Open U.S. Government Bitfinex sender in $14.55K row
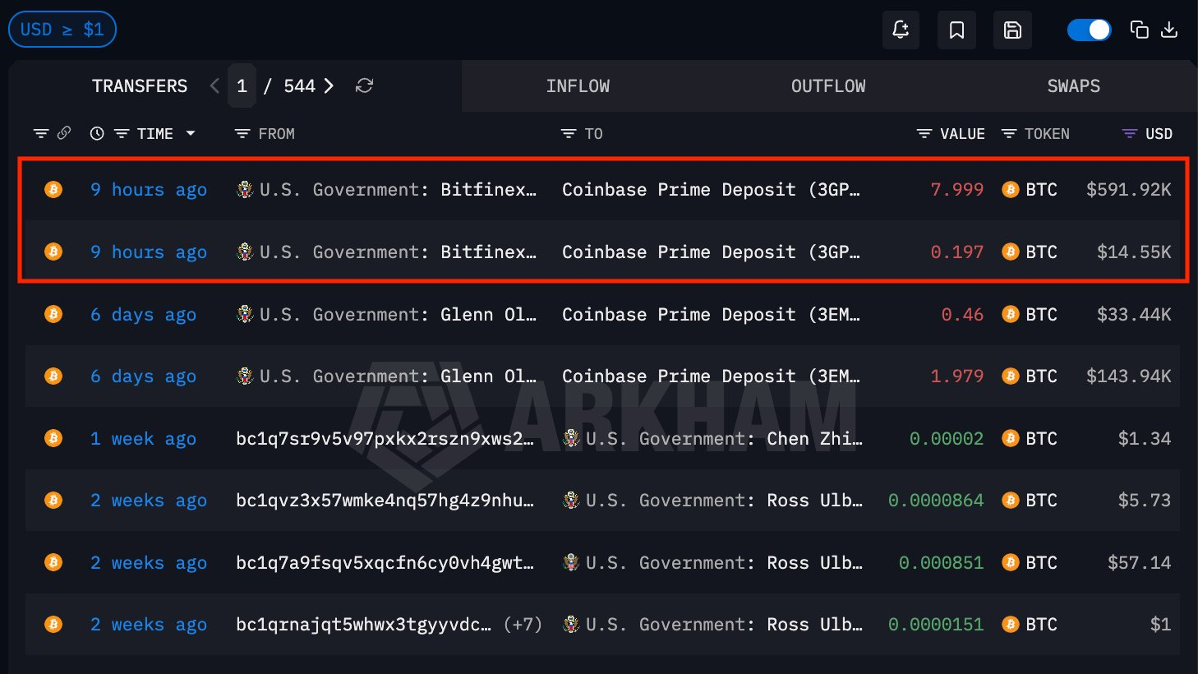Screen dimensions: 1198x674 pyautogui.click(x=387, y=252)
